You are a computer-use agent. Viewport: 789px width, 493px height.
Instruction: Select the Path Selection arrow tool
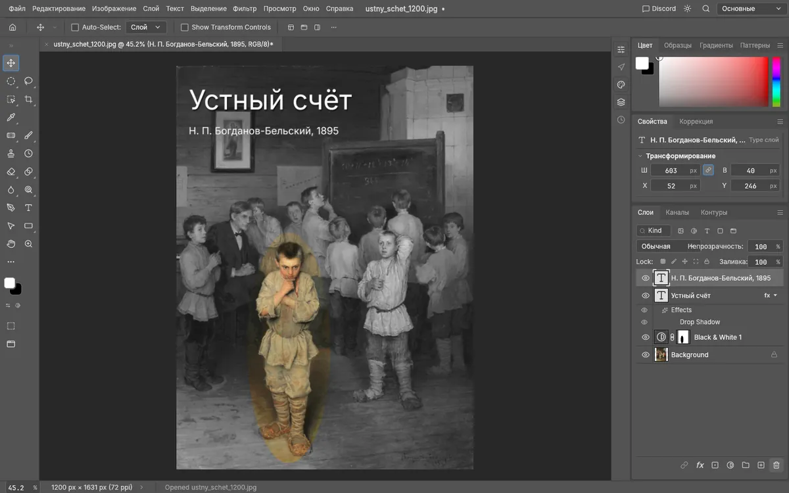click(11, 225)
